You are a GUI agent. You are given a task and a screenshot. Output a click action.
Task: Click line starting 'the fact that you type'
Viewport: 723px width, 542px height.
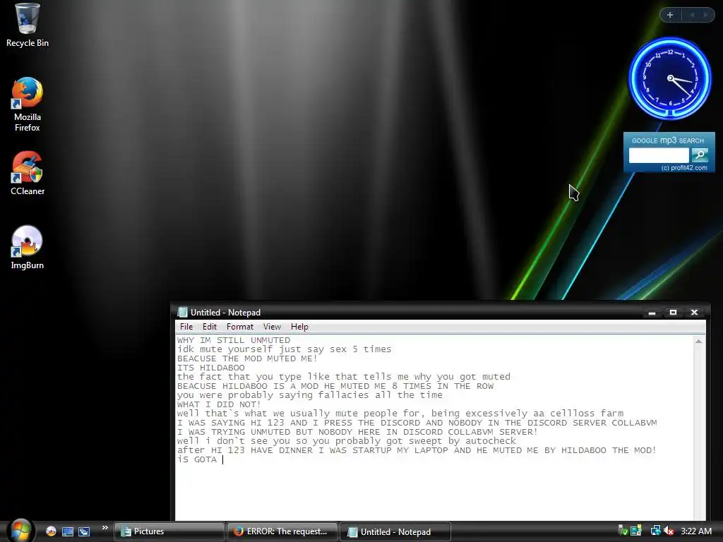[x=344, y=377]
